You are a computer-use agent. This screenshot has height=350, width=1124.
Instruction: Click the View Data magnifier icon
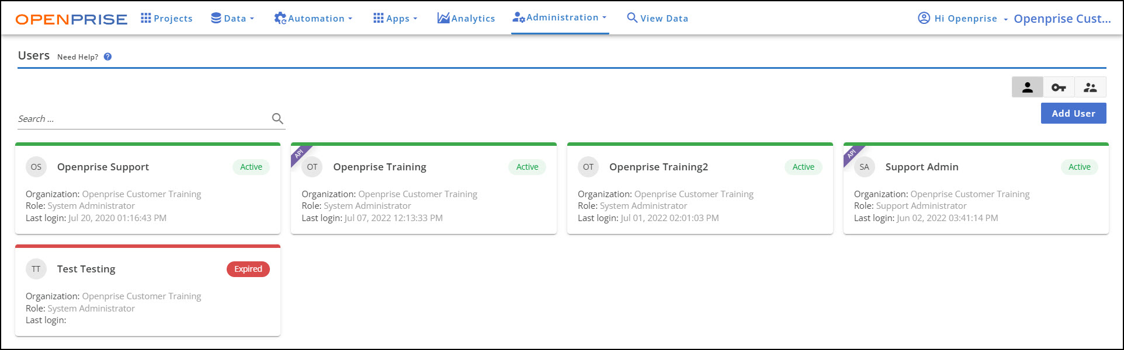[x=632, y=17]
